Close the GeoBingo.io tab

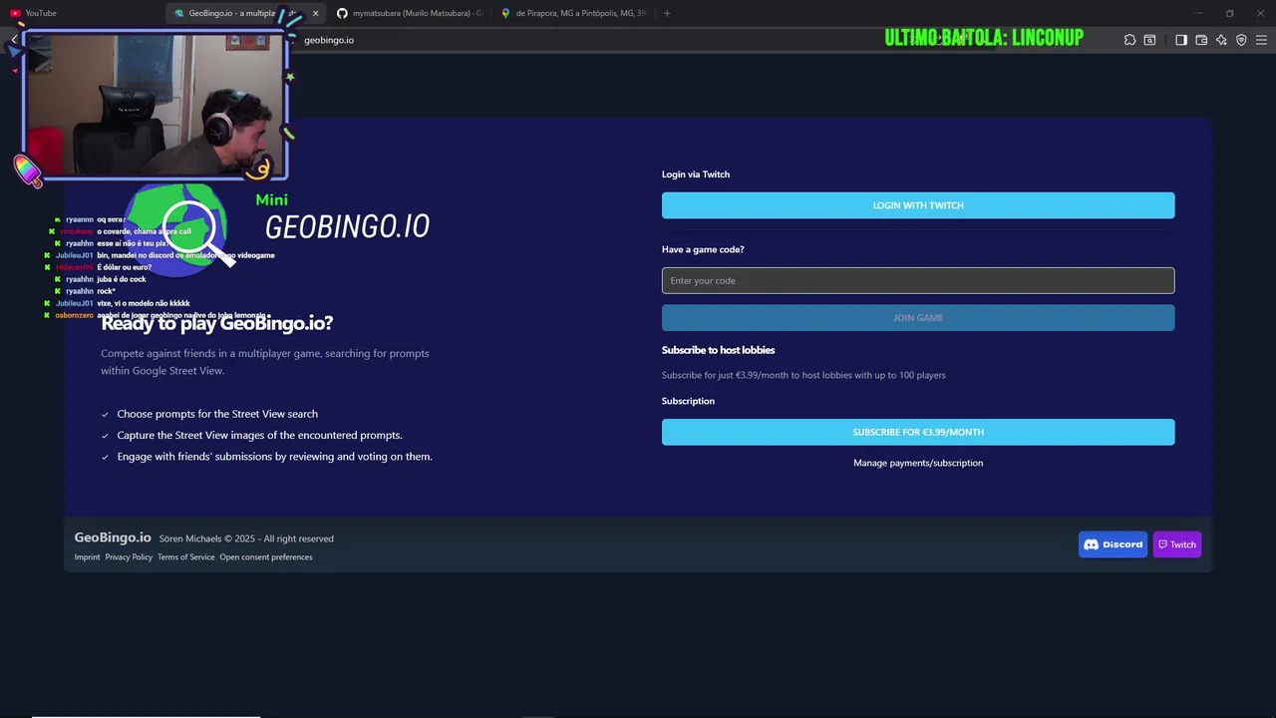coord(316,13)
